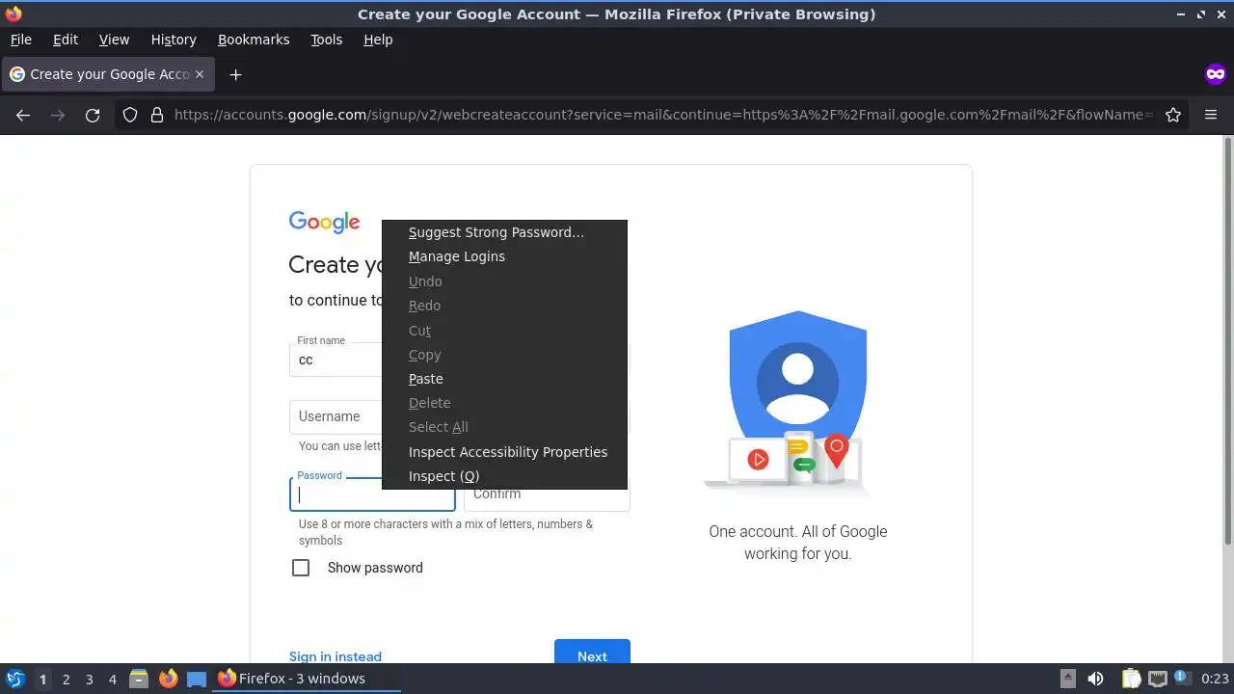This screenshot has width=1234, height=694.
Task: Open the taskbar start menu icon
Action: 14,679
